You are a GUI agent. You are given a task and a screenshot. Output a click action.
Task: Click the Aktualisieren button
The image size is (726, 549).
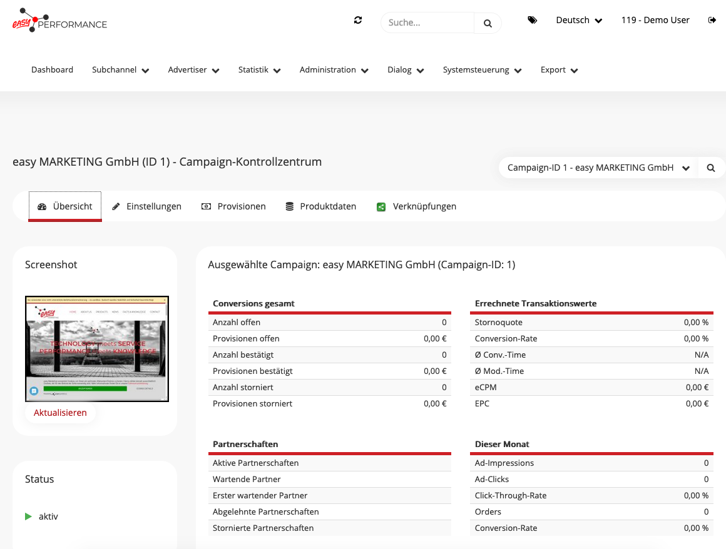(60, 413)
